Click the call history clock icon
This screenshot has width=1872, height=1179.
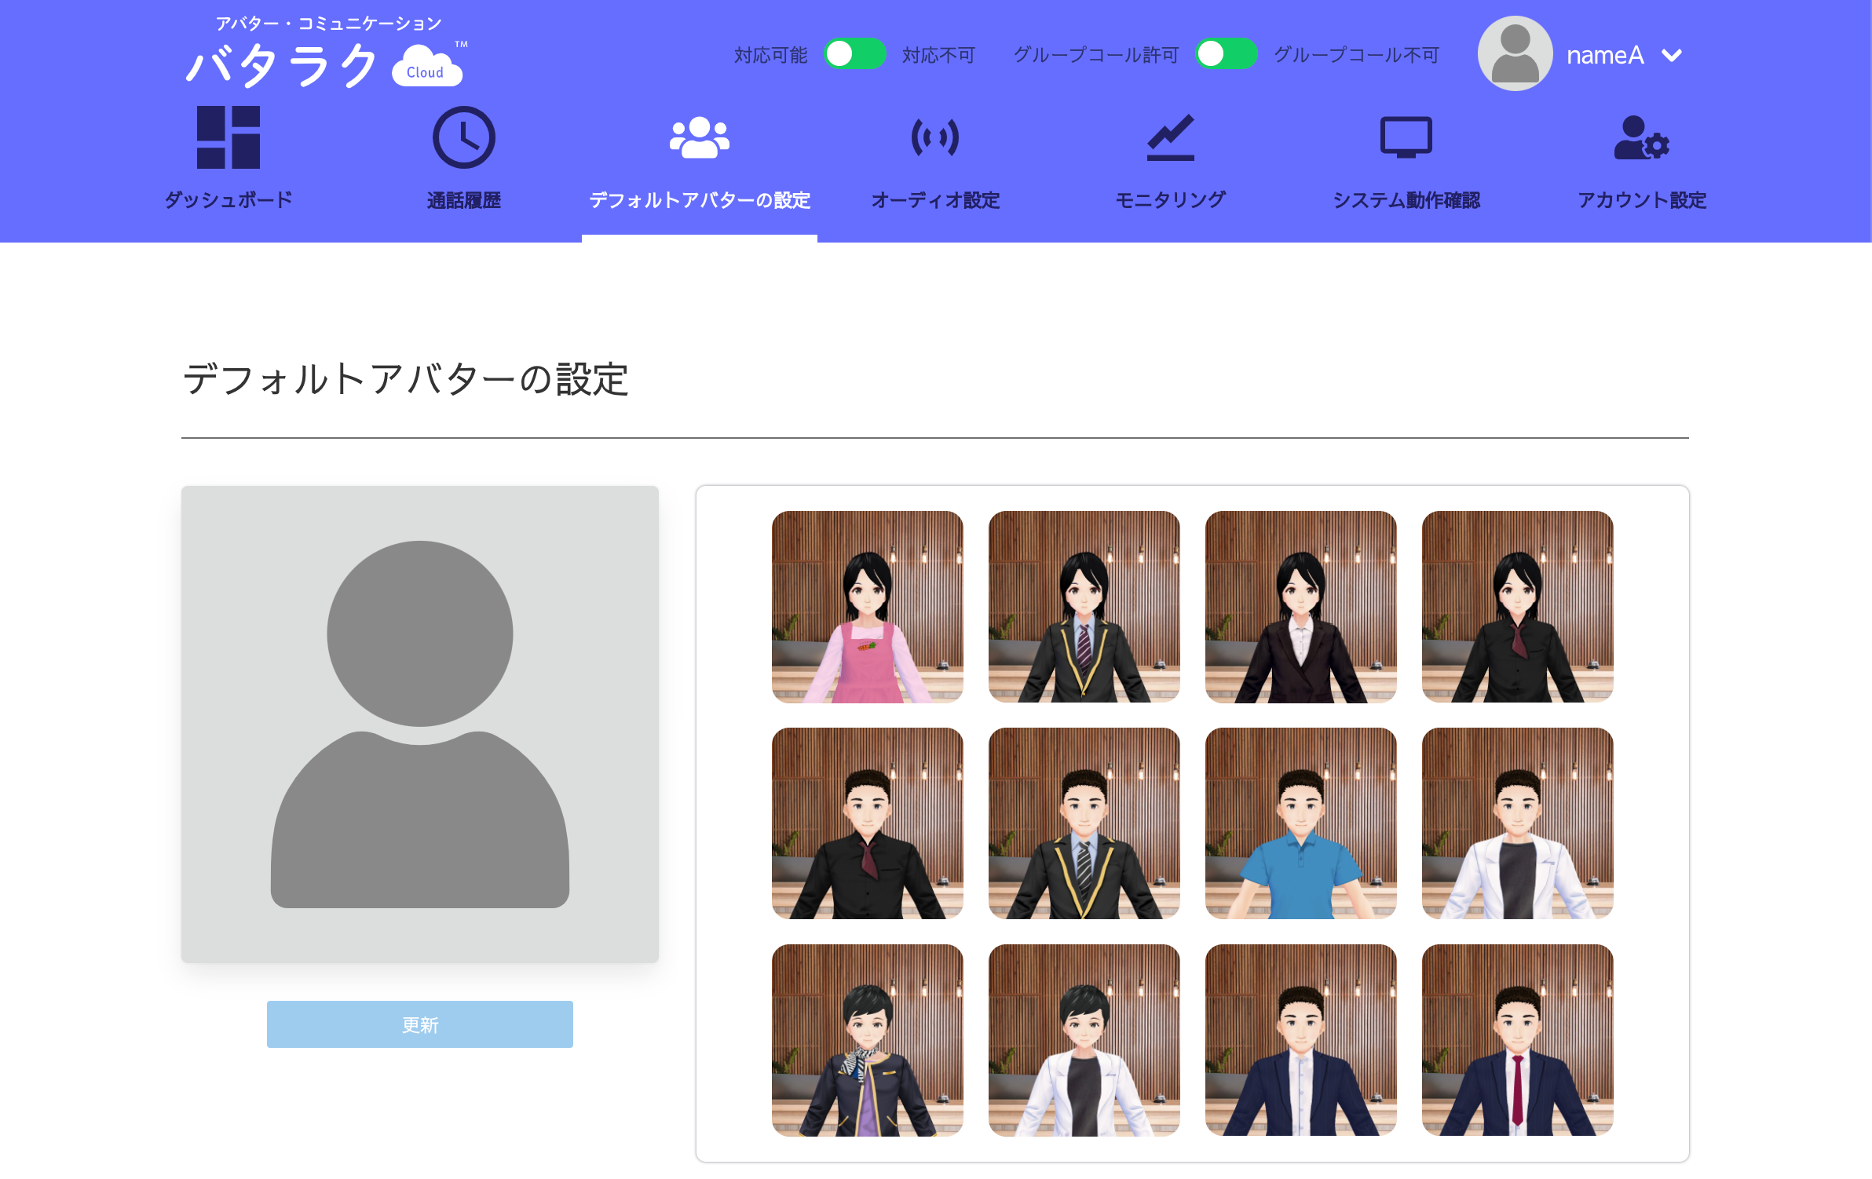pyautogui.click(x=463, y=137)
